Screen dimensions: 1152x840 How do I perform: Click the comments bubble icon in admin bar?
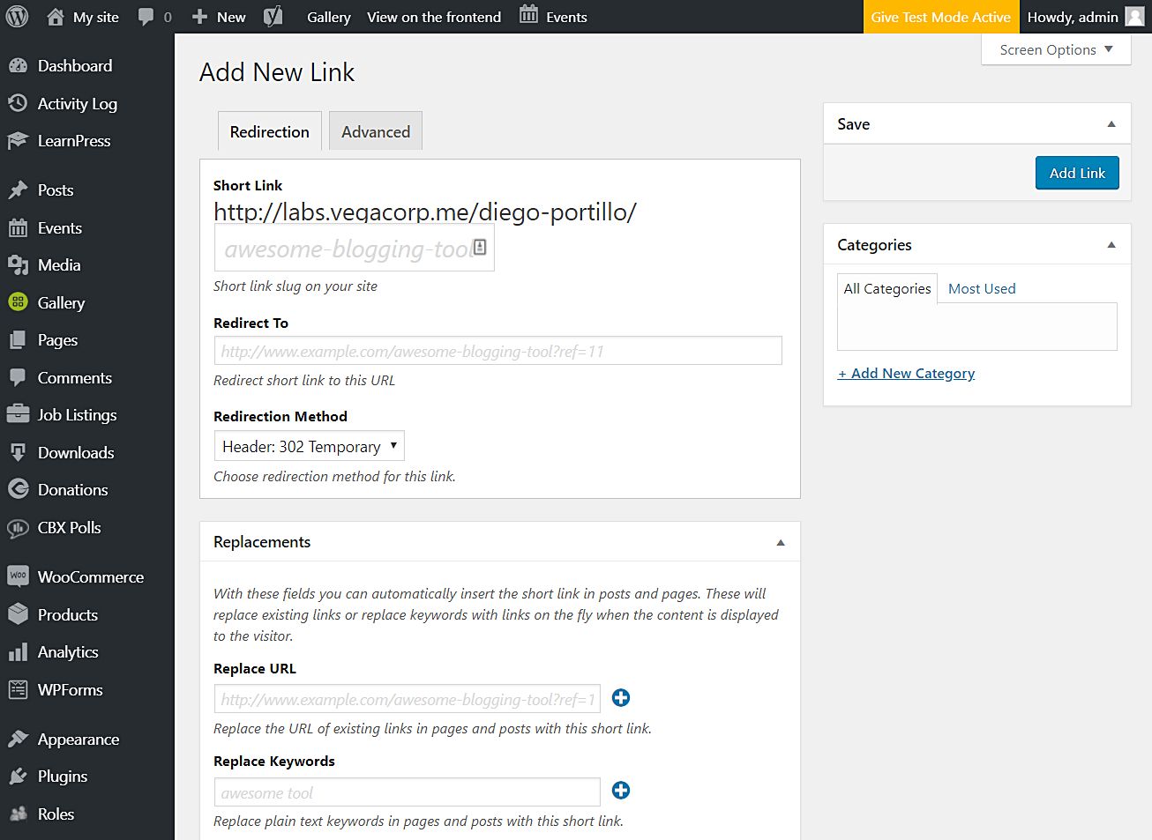click(x=146, y=17)
